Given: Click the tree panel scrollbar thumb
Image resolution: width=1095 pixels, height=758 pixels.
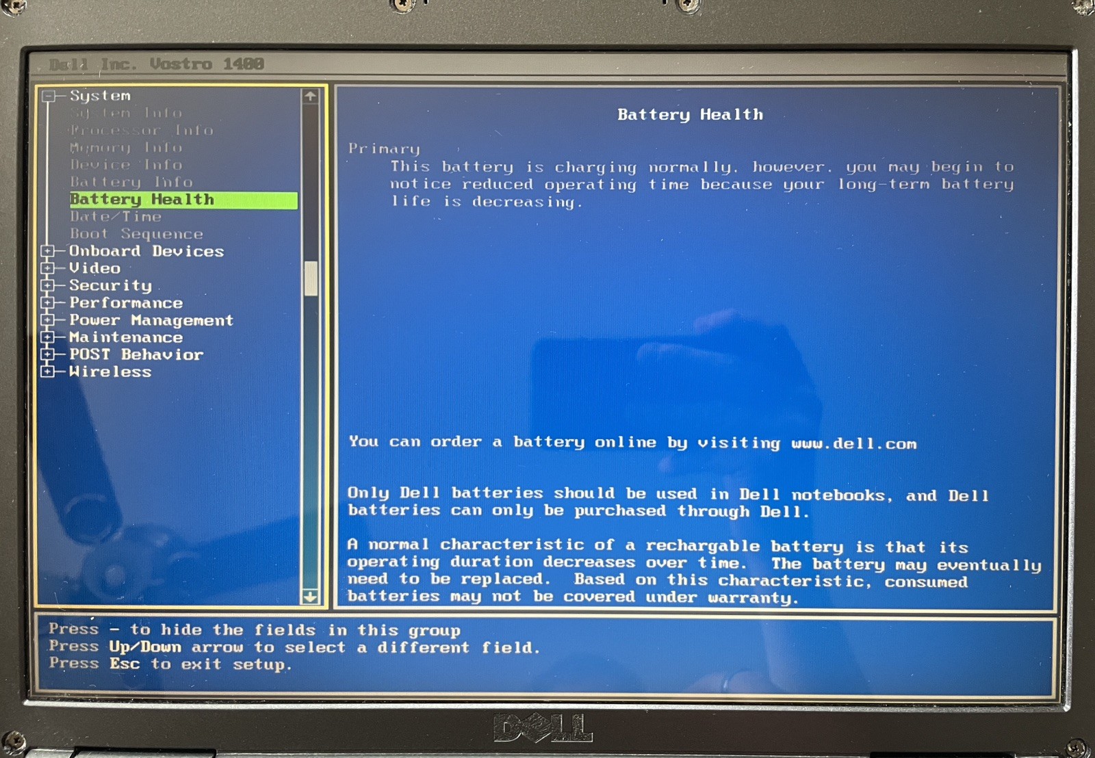Looking at the screenshot, I should [311, 278].
